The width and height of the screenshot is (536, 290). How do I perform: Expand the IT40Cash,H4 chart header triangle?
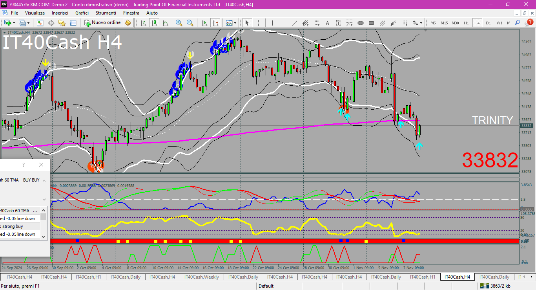(x=4, y=32)
